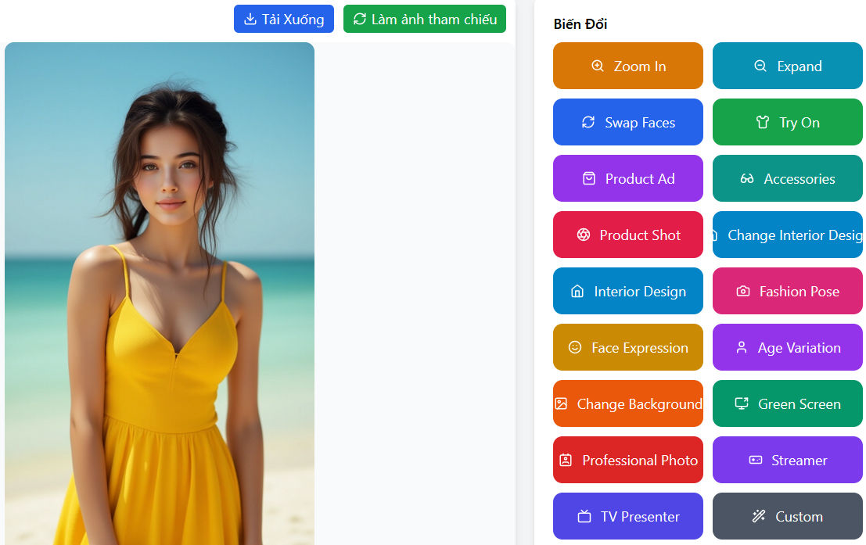Click the refresh arrows icon on Swap Faces
The height and width of the screenshot is (545, 866).
pyautogui.click(x=588, y=122)
